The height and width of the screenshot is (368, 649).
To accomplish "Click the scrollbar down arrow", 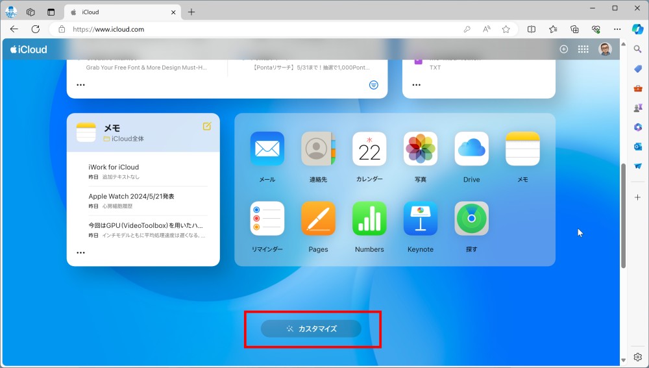I will [x=623, y=361].
